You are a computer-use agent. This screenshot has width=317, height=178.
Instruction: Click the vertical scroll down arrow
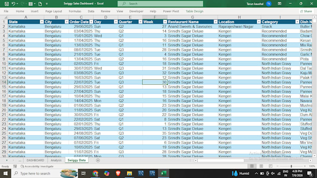[314, 156]
